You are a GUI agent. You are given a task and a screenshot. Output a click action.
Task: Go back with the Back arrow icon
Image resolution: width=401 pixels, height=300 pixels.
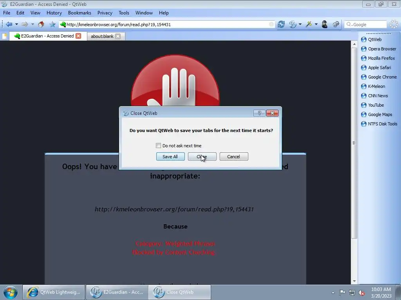9,24
